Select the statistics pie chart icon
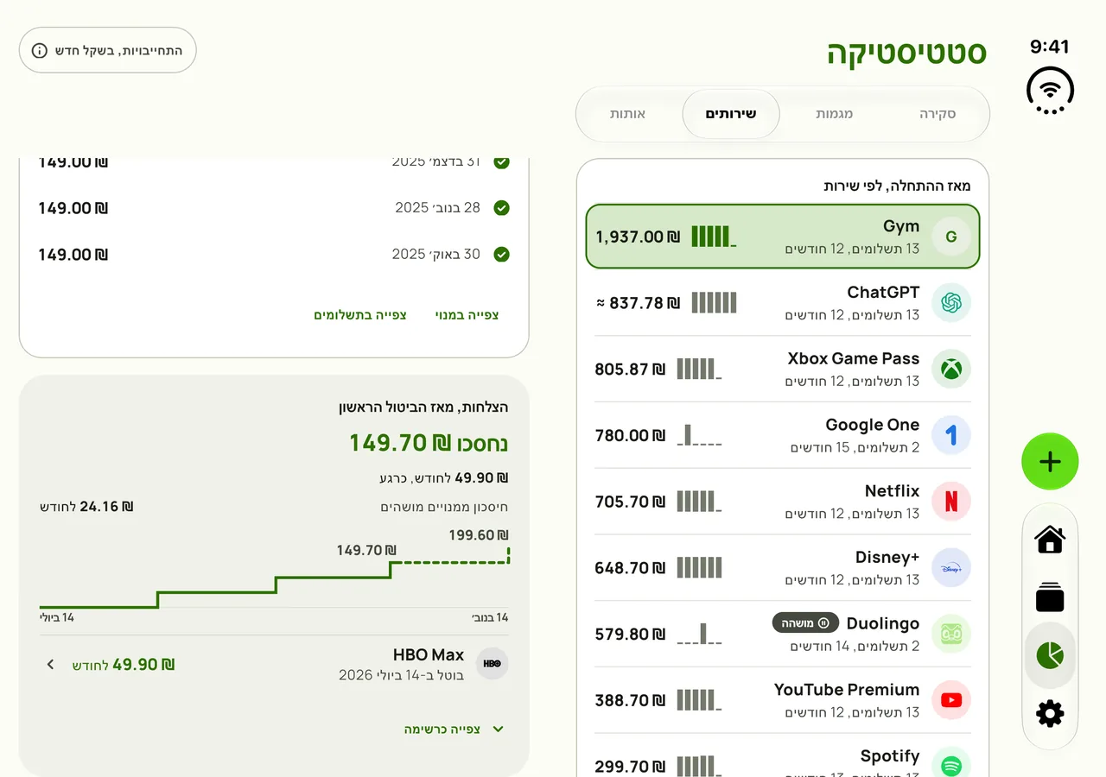Image resolution: width=1106 pixels, height=777 pixels. coord(1050,655)
